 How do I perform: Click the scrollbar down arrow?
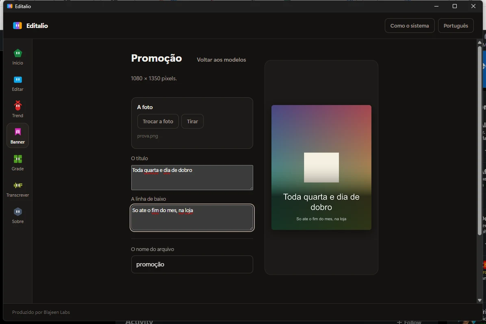pyautogui.click(x=479, y=300)
